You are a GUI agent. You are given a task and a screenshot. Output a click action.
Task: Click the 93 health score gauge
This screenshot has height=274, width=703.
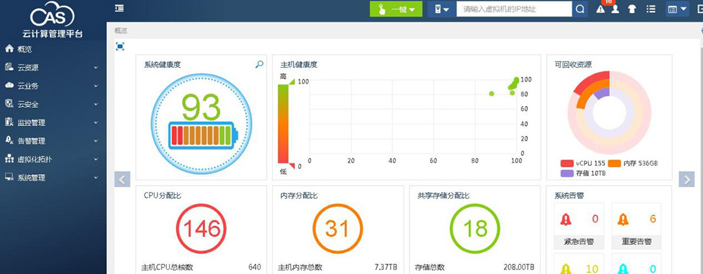point(201,123)
